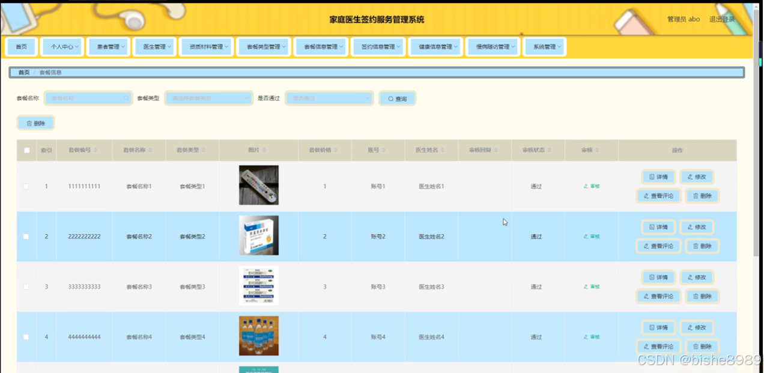Click the 审核 pencil icon for 套餐名称1
Screen dimensions: 764x373
coord(586,186)
